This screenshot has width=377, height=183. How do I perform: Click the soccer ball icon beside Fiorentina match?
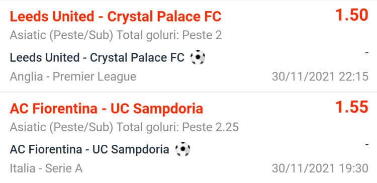pyautogui.click(x=182, y=149)
